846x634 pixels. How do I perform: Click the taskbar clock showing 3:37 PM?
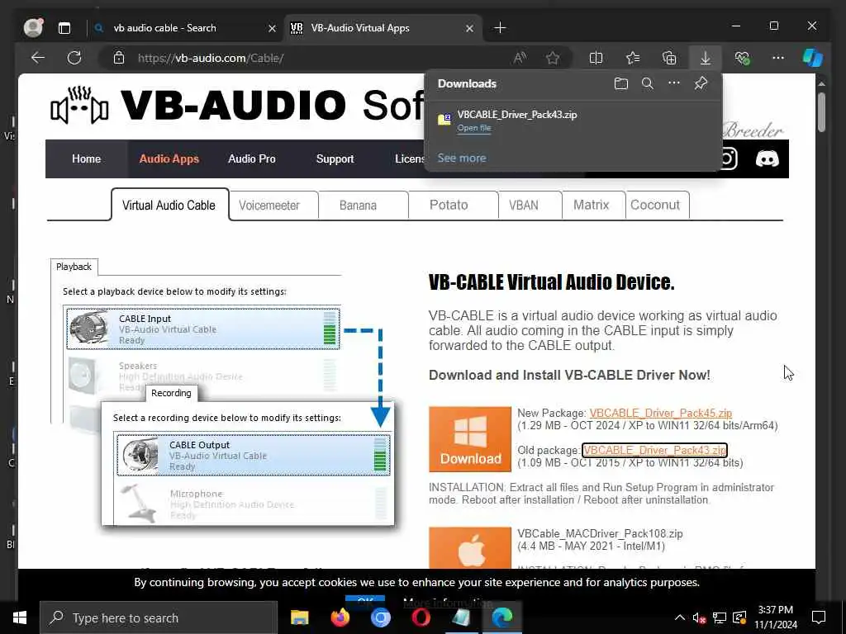(775, 617)
